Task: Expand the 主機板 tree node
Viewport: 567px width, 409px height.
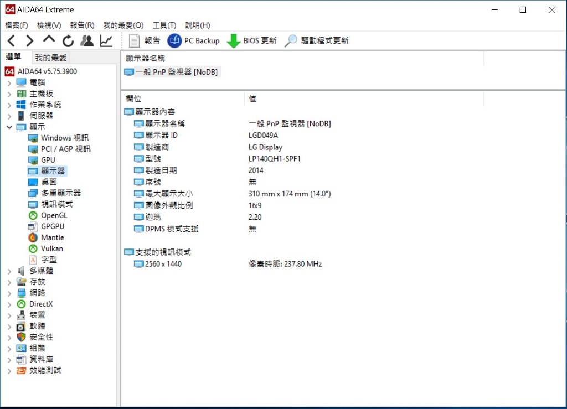Action: (9, 94)
